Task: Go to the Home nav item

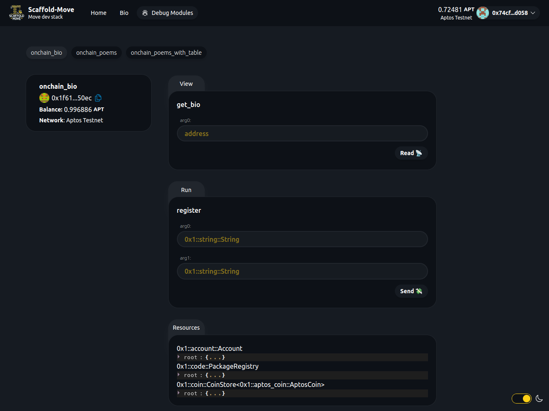Action: click(x=99, y=13)
